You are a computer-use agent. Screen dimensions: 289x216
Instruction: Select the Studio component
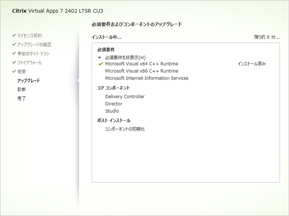(112, 111)
